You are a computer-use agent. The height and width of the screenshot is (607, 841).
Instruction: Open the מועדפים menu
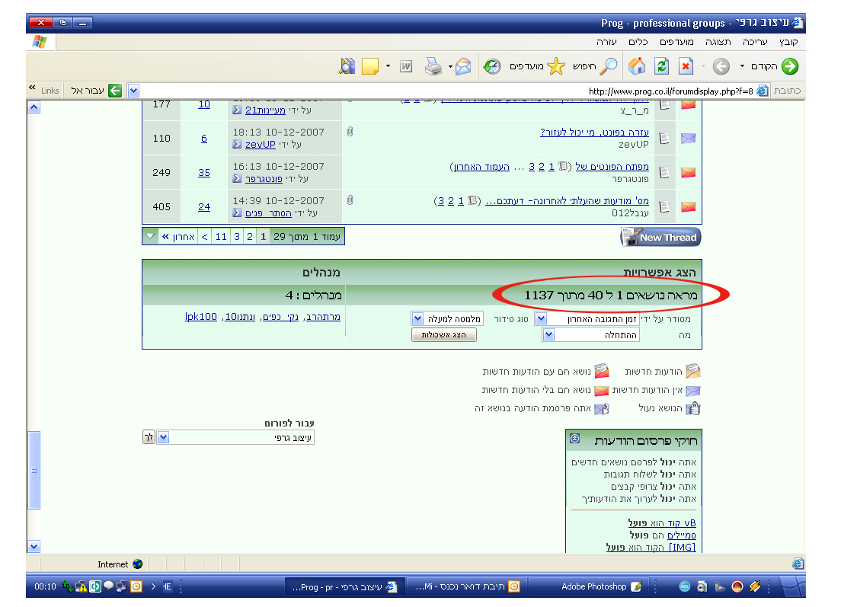point(676,42)
